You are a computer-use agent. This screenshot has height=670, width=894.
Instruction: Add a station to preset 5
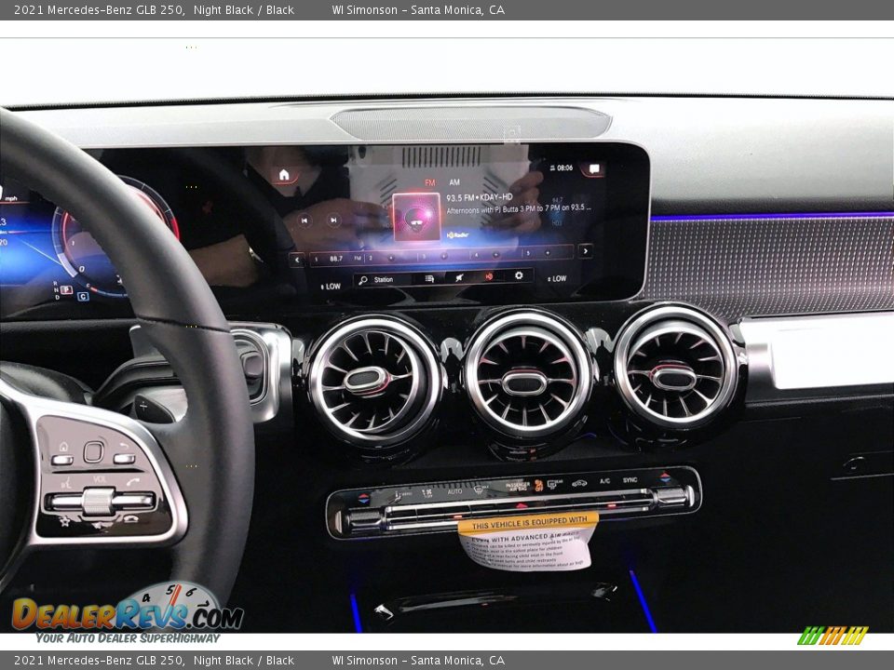pyautogui.click(x=547, y=253)
